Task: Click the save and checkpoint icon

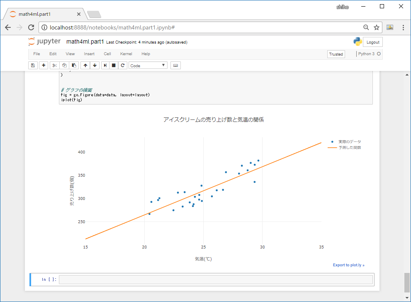Action: tap(33, 65)
